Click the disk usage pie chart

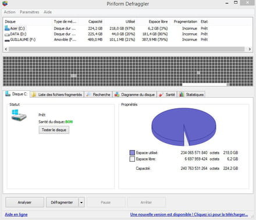[184, 127]
